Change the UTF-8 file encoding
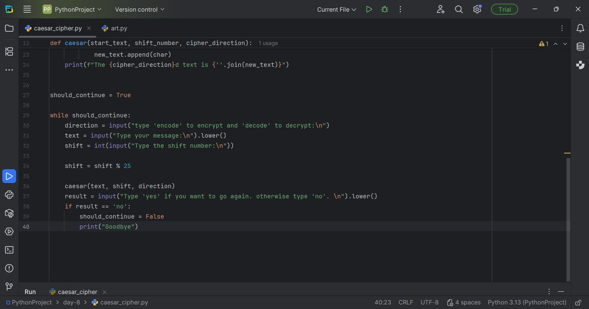This screenshot has height=309, width=589. pyautogui.click(x=429, y=303)
